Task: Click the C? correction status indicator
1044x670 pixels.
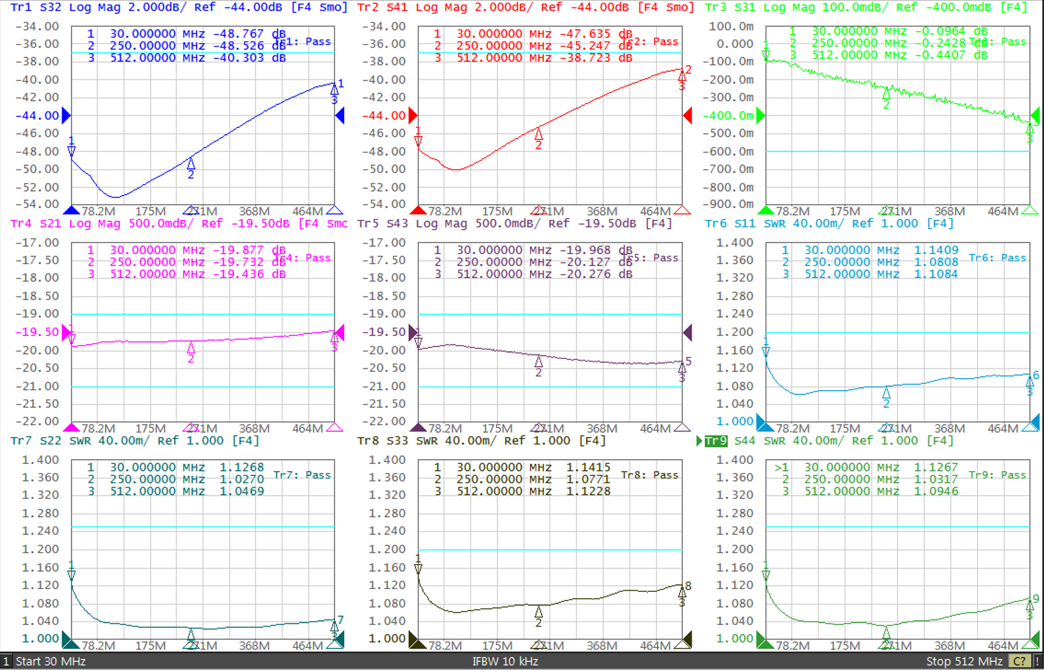Action: (x=1019, y=662)
